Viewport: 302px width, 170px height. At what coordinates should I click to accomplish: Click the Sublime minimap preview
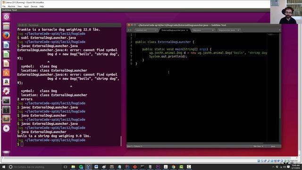pyautogui.click(x=273, y=35)
